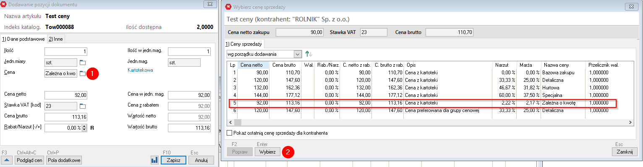The height and width of the screenshot is (167, 643).
Task: Click the Zapisz button
Action: (173, 160)
